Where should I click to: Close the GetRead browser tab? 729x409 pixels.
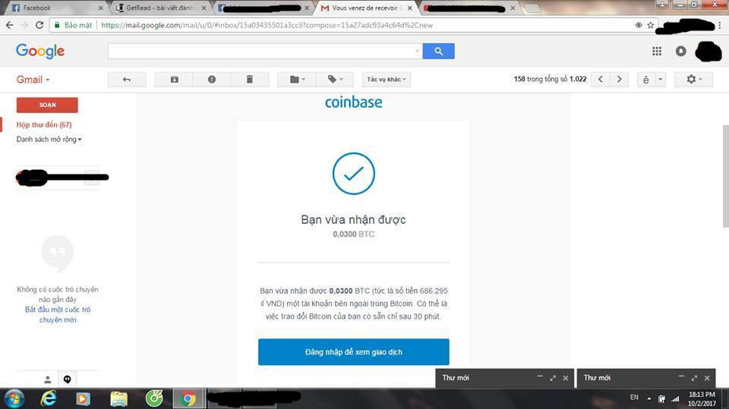click(204, 8)
